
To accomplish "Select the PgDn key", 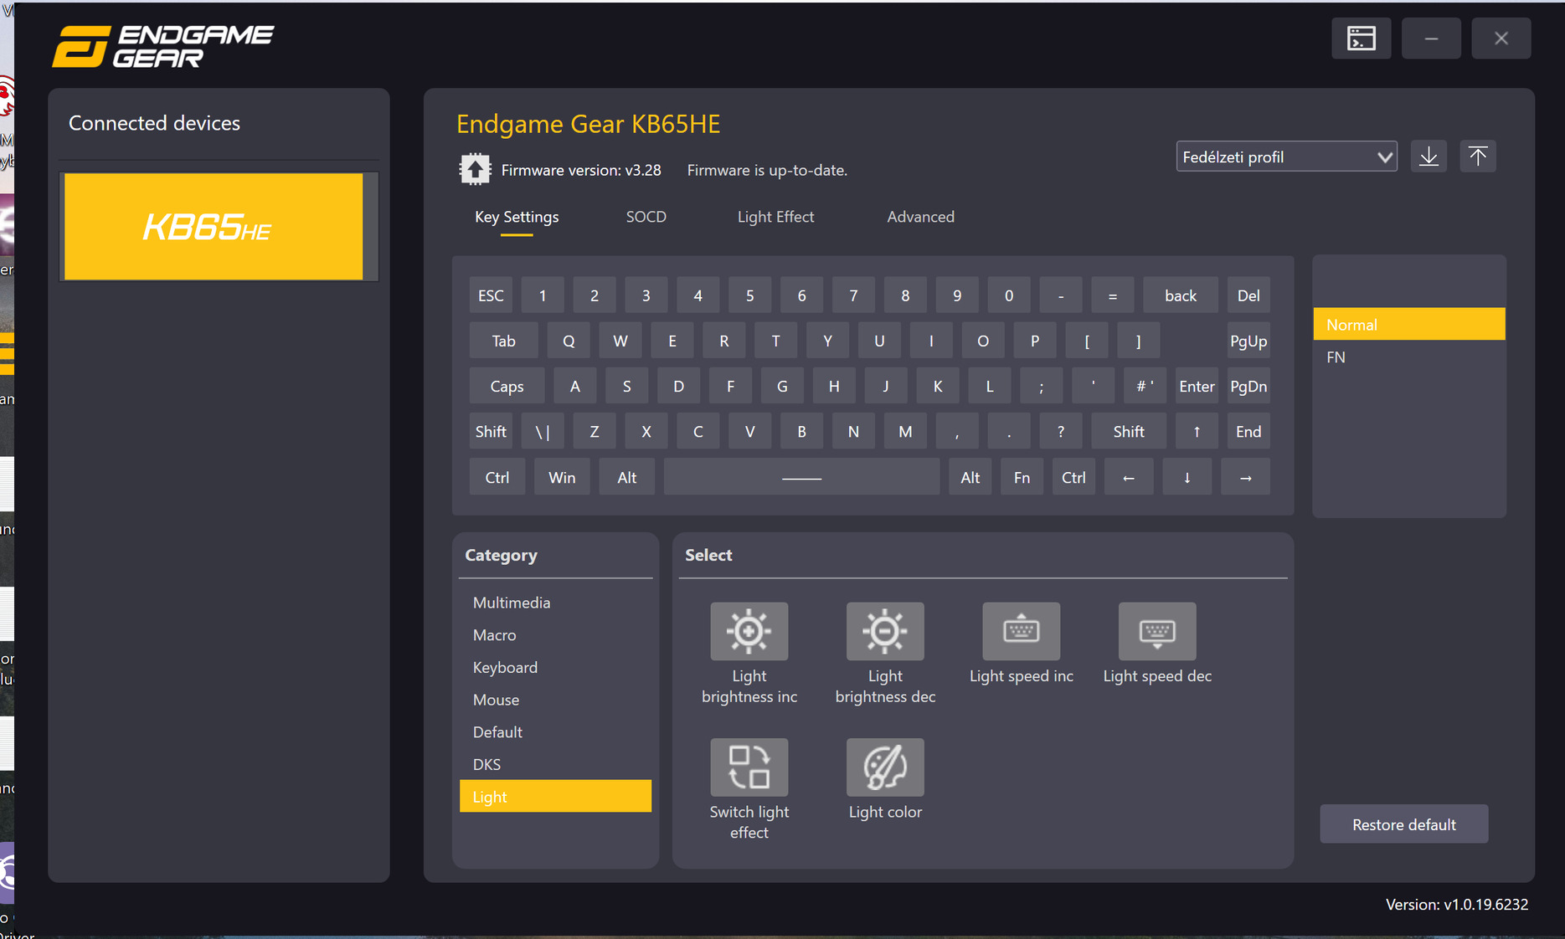I will click(x=1248, y=387).
